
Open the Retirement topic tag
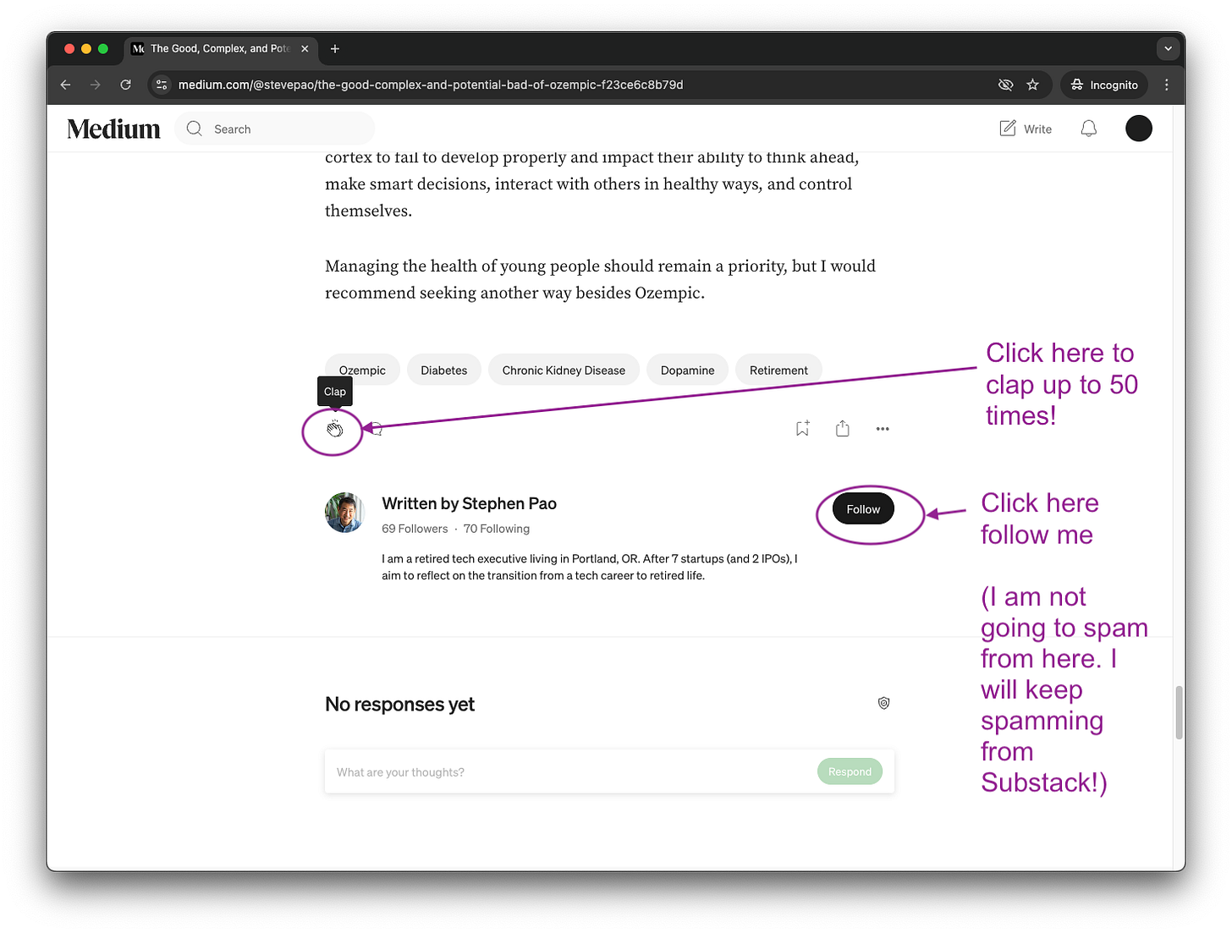tap(778, 370)
